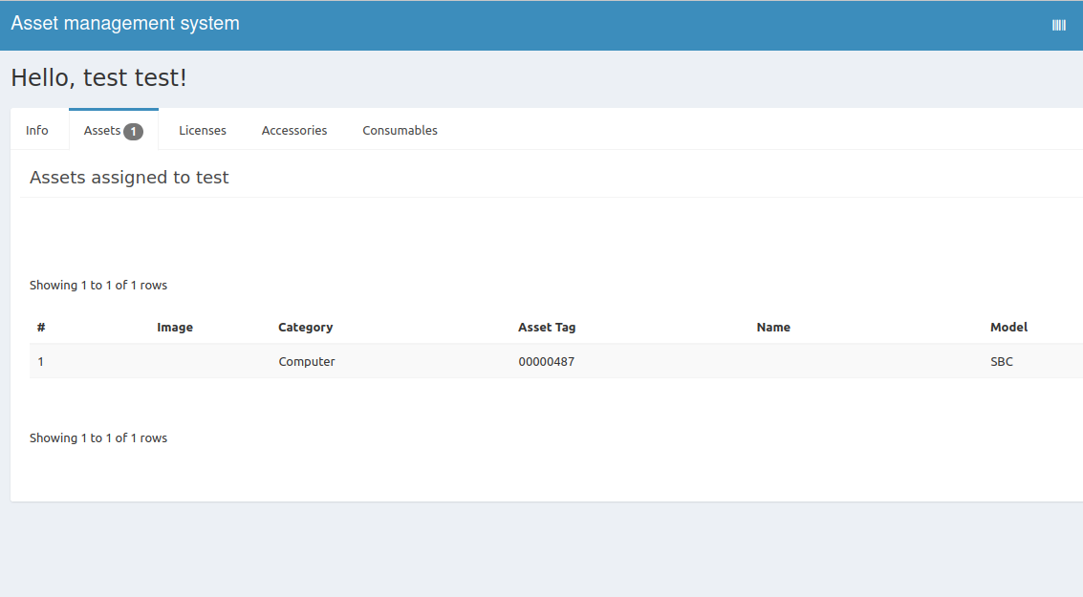Open the SBC model link
Viewport: 1083px width, 597px height.
click(1001, 361)
